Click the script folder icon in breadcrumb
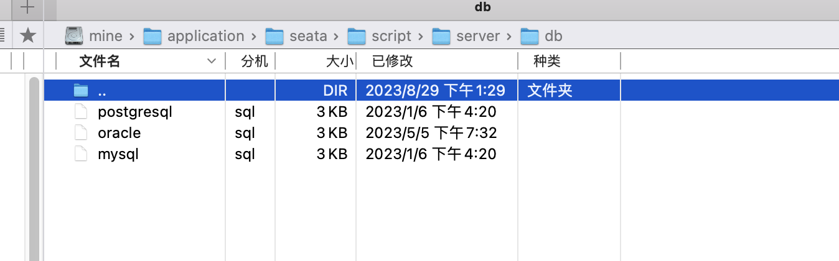The image size is (839, 261). [x=357, y=36]
